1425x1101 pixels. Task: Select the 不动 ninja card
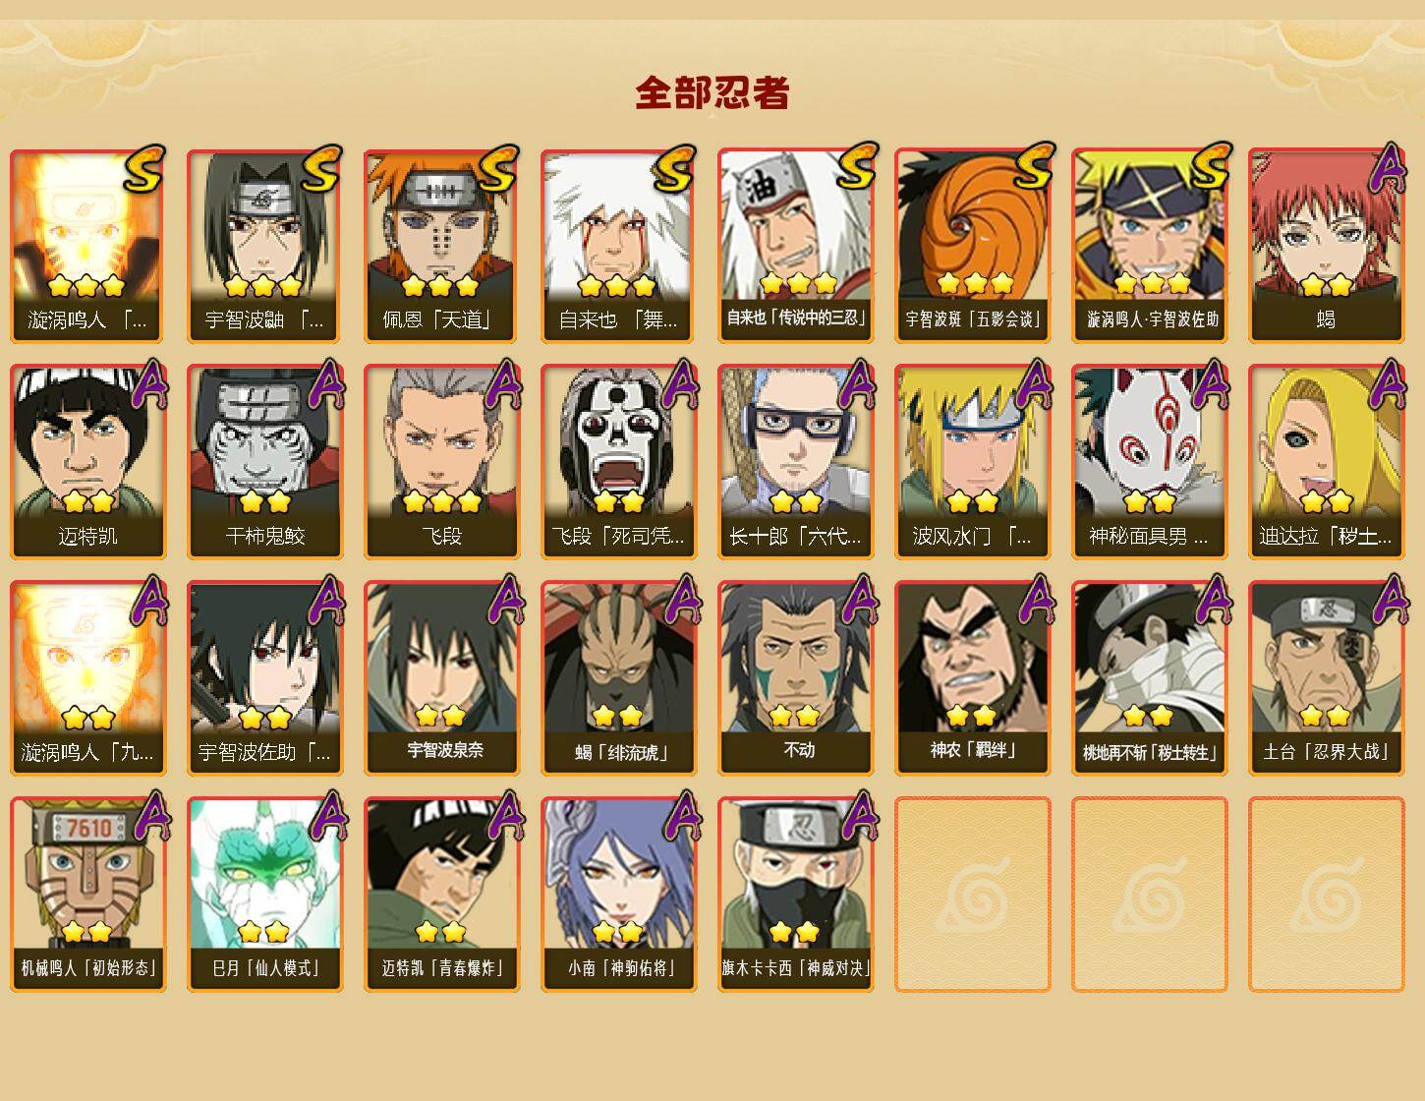pos(795,678)
